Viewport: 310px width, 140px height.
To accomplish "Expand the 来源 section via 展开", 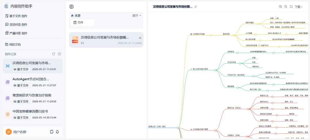I will click(x=137, y=15).
